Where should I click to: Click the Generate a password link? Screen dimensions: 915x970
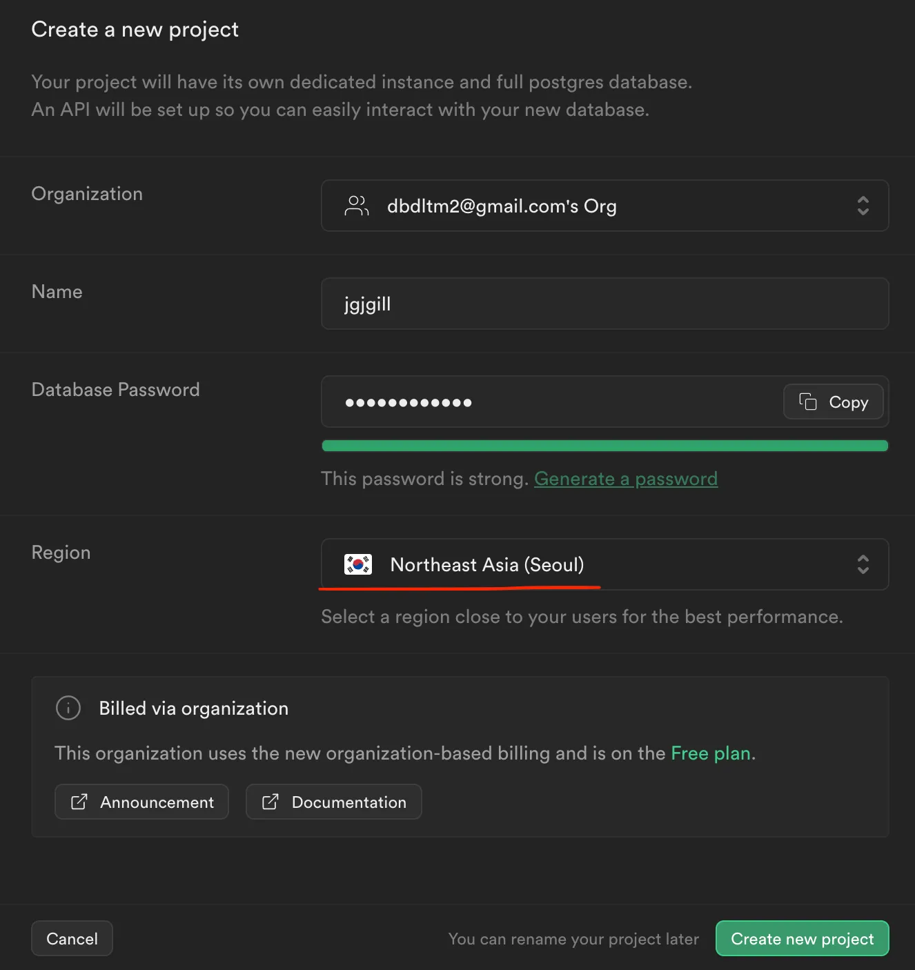click(x=625, y=479)
